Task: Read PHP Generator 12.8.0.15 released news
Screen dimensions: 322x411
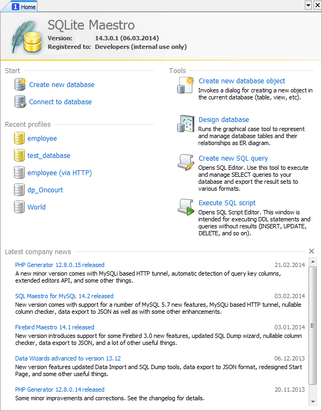Action: click(60, 265)
